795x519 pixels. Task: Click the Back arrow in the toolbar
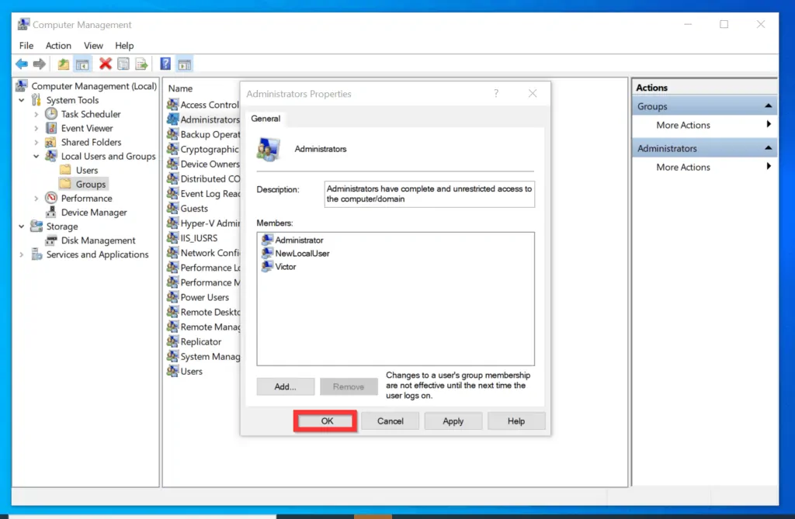21,64
